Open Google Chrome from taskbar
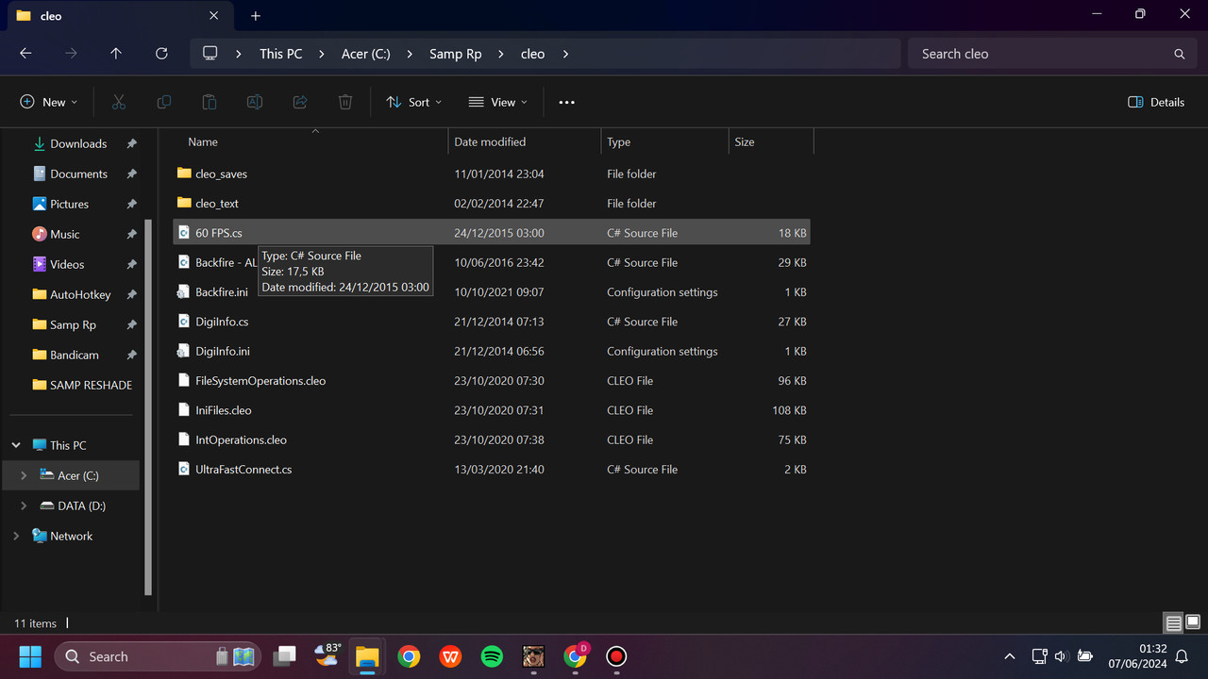 (x=409, y=656)
